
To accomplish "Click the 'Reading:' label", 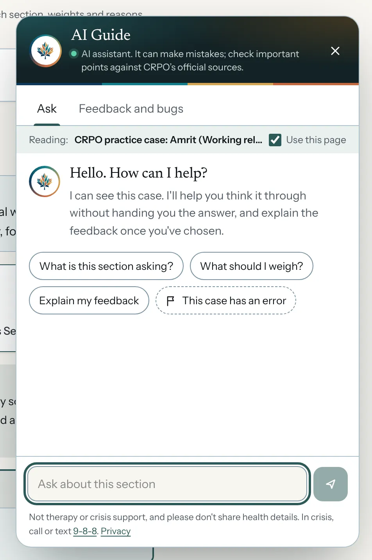I will (x=48, y=140).
